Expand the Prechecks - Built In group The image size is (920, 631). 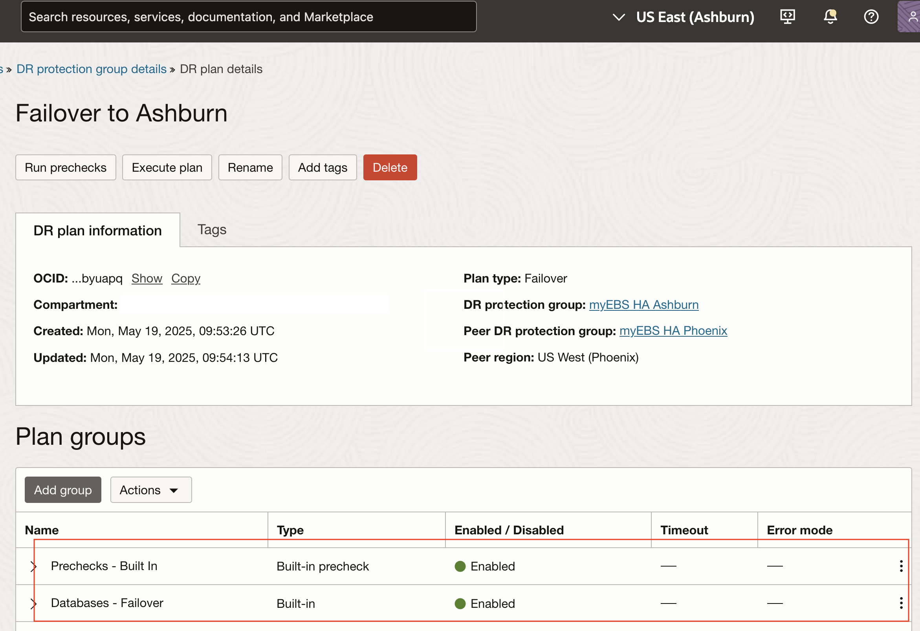click(x=34, y=567)
